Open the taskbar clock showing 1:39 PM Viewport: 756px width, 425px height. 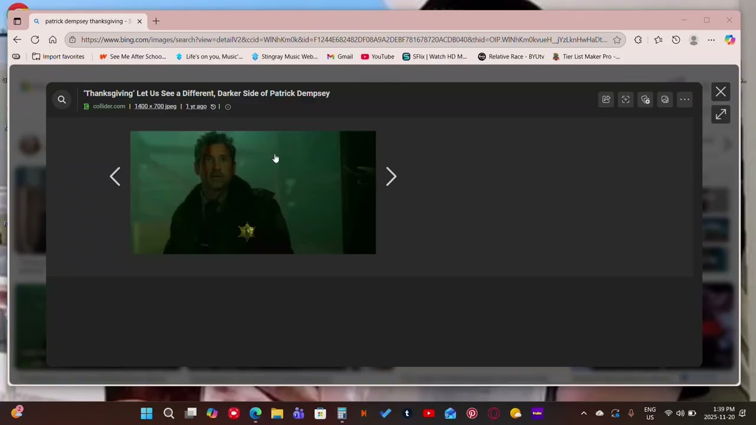(x=719, y=413)
